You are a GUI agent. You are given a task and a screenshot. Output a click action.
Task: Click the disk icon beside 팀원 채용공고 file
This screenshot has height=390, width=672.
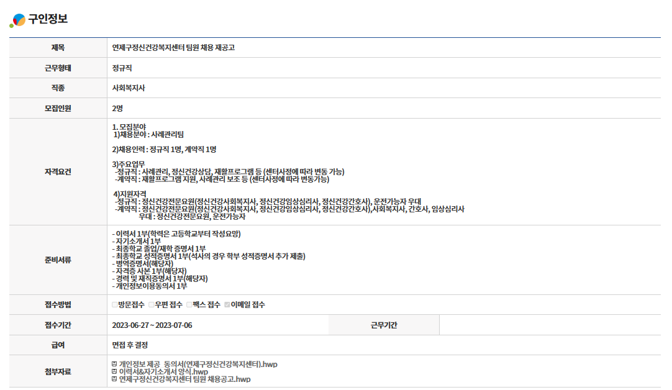pos(114,379)
